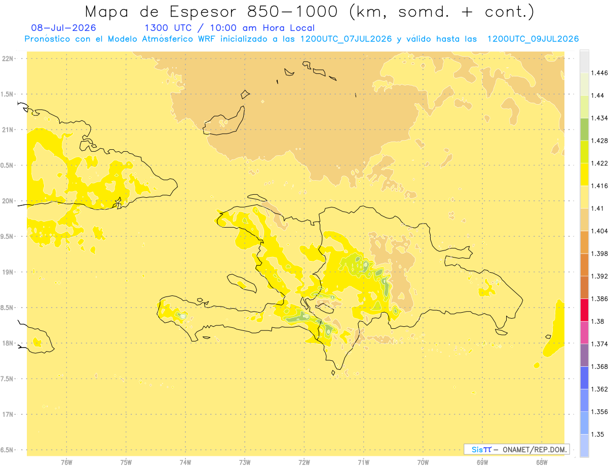The height and width of the screenshot is (469, 608).
Task: Click the longitude axis label '76W'
Action: coord(66,462)
